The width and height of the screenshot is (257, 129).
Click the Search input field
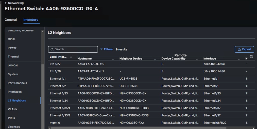(73, 49)
